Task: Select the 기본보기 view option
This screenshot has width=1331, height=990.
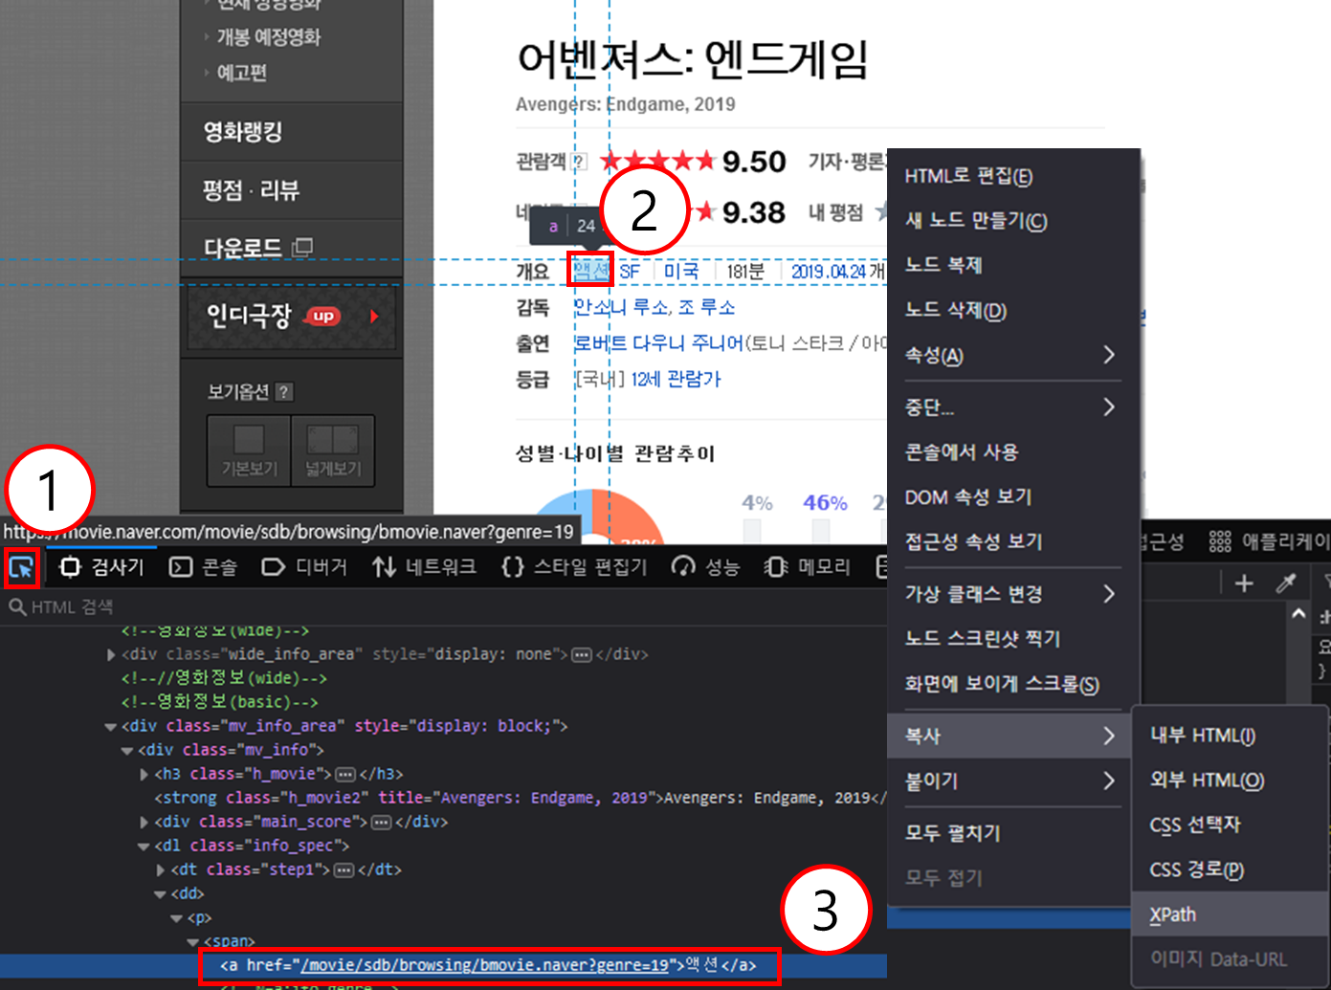Action: click(x=249, y=451)
